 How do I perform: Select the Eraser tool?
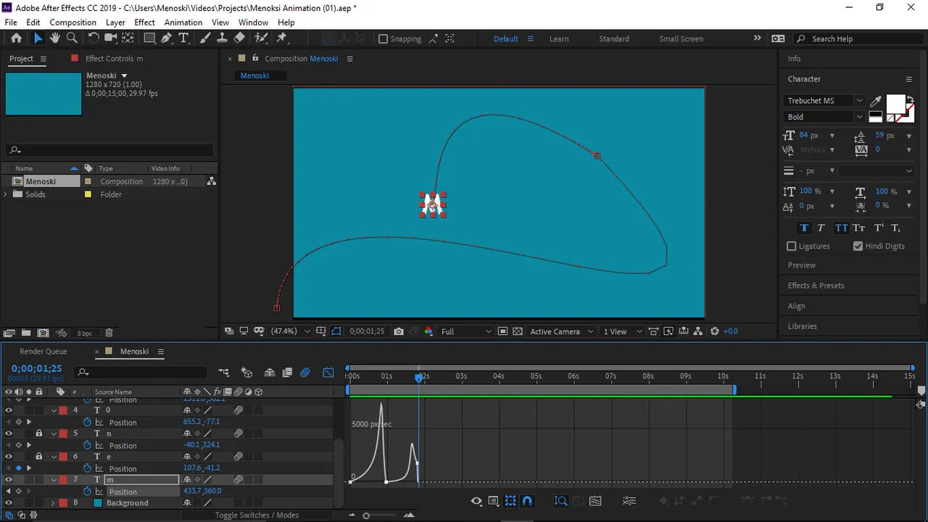[x=239, y=38]
